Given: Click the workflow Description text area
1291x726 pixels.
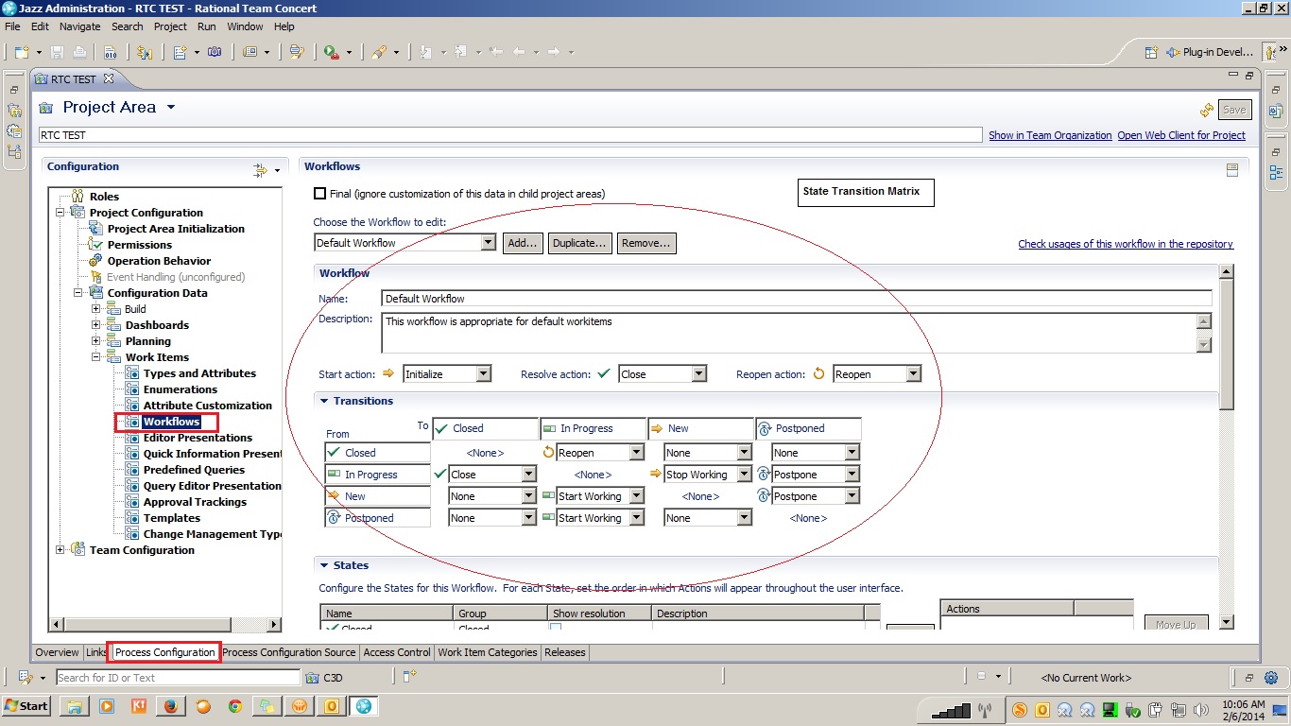Looking at the screenshot, I should (789, 333).
